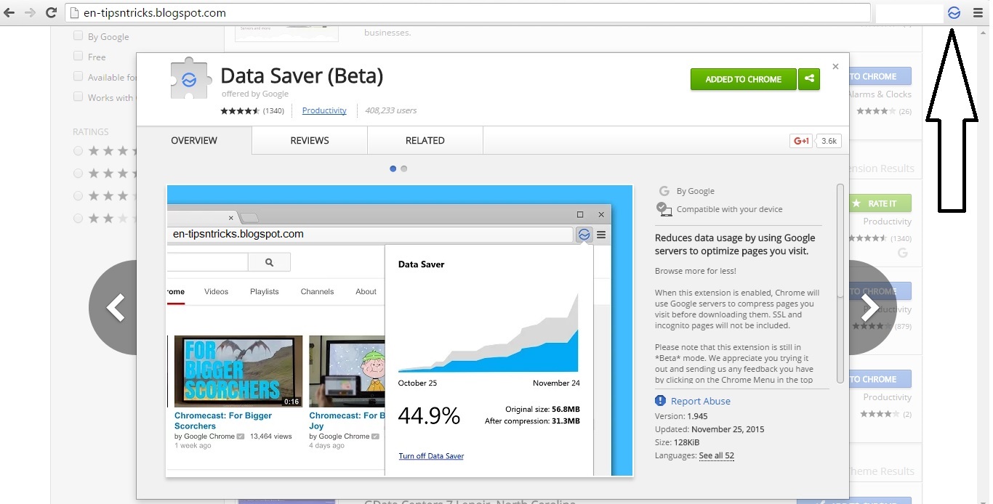Select the four star rating filter
Screen dimensions: 993x504
(78, 173)
